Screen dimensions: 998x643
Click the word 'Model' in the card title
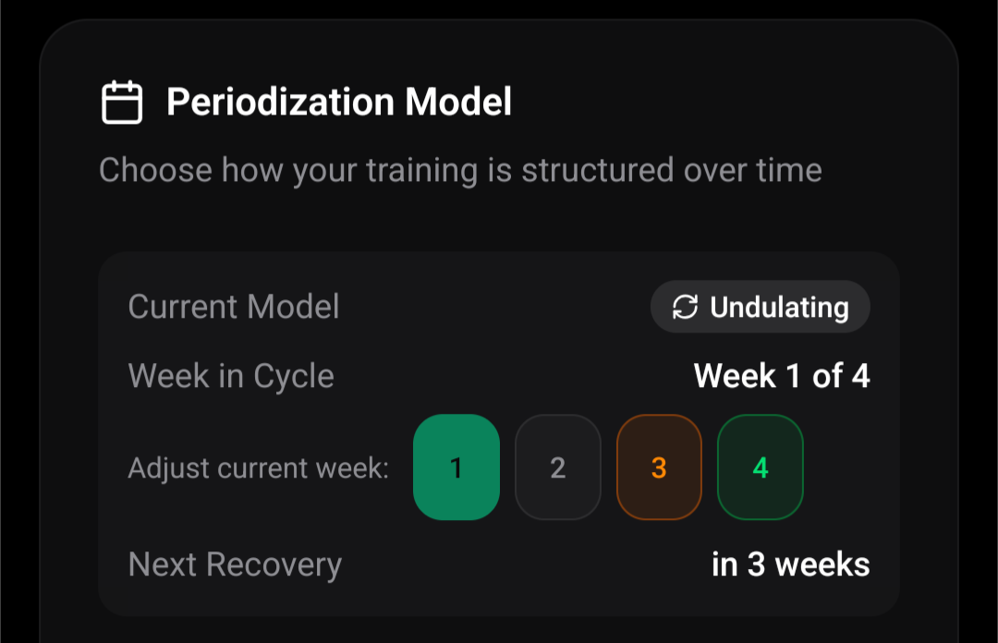click(x=457, y=102)
